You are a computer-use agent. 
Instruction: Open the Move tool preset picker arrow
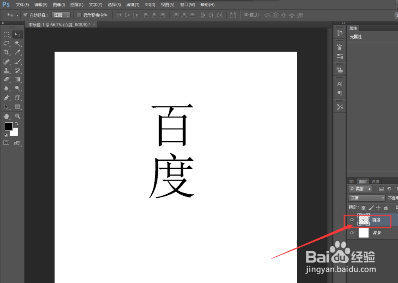click(x=17, y=15)
